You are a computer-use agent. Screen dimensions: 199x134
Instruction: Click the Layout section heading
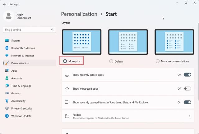66,23
